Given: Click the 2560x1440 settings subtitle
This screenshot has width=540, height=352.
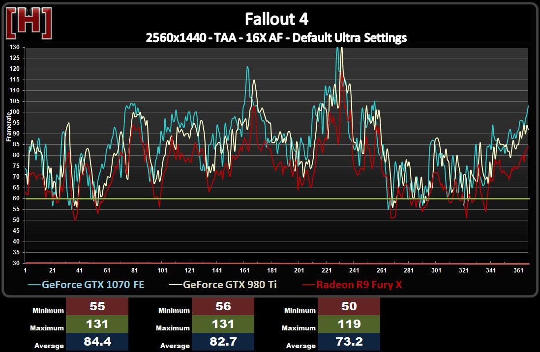Looking at the screenshot, I should point(276,37).
